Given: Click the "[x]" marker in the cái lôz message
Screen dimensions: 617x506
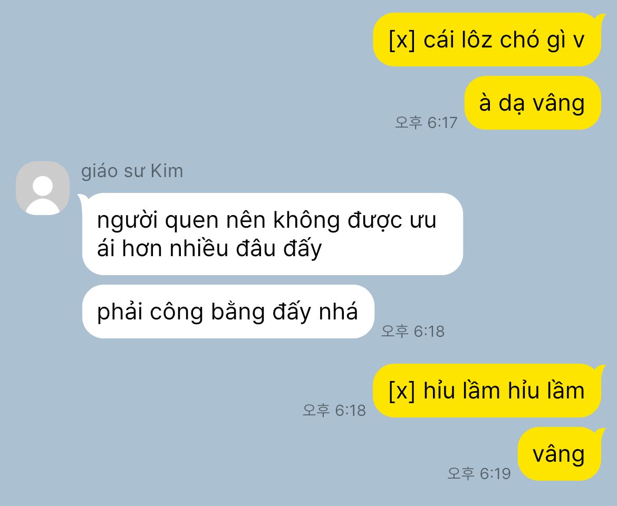Looking at the screenshot, I should (402, 40).
